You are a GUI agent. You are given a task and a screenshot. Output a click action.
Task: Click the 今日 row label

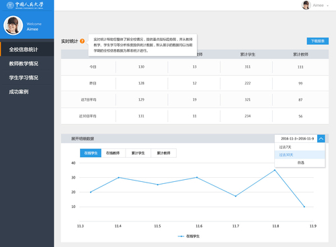[93, 67]
